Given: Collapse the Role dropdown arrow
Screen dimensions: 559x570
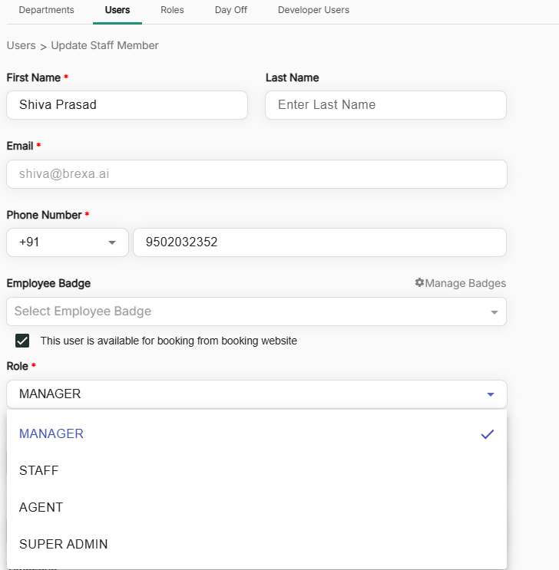Looking at the screenshot, I should tap(491, 394).
